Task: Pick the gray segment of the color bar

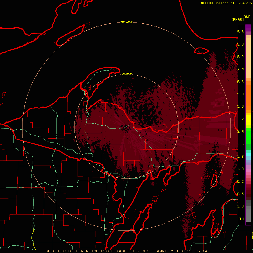Action: click(248, 211)
